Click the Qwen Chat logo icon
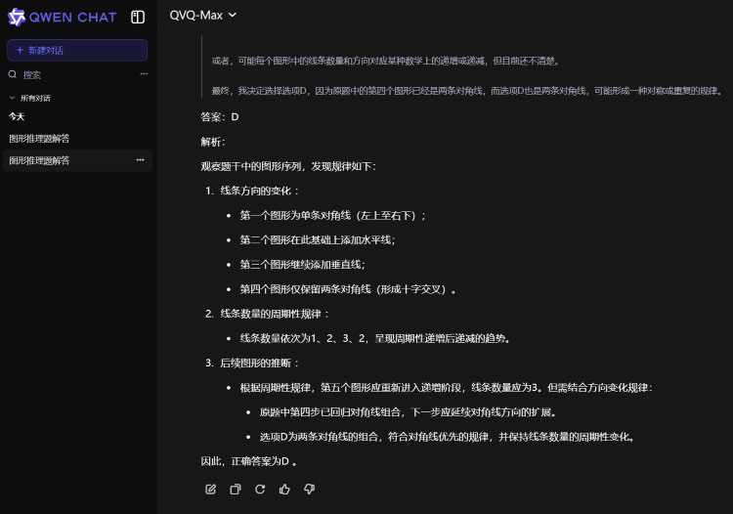733x514 pixels. click(x=17, y=18)
